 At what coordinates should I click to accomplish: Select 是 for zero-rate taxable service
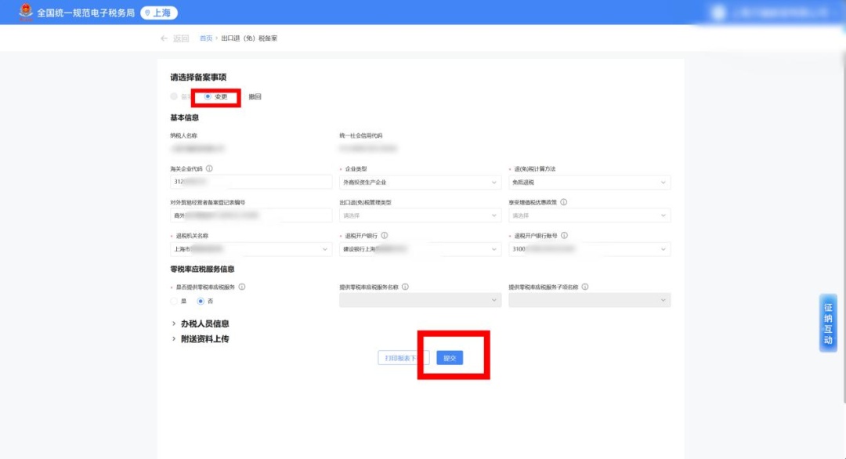click(x=175, y=301)
